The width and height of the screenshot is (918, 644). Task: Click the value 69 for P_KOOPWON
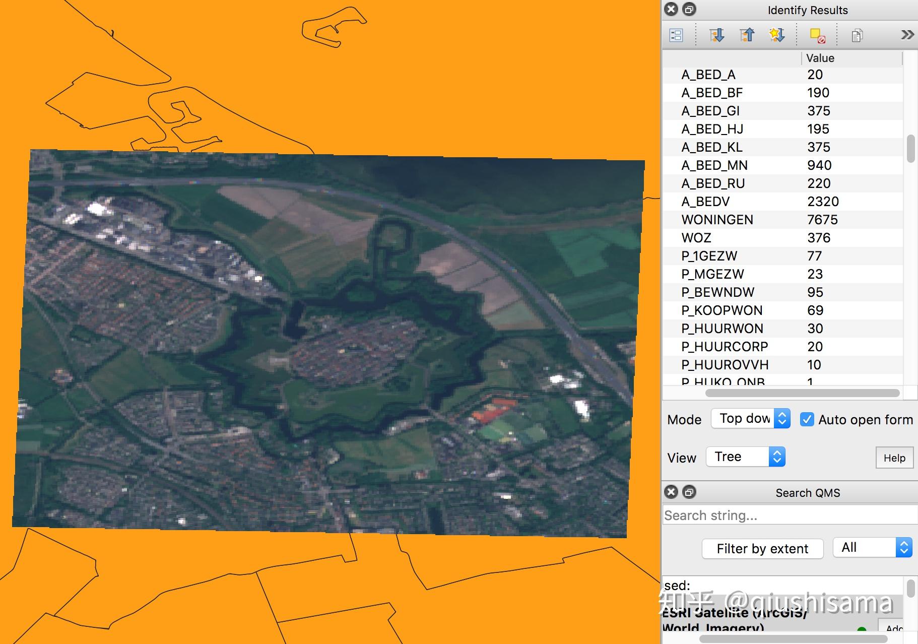pos(815,310)
